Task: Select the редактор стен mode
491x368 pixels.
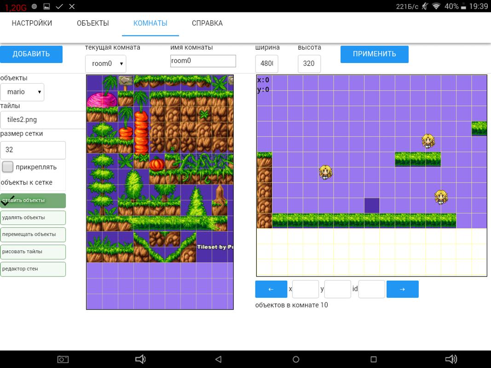Action: pos(33,269)
